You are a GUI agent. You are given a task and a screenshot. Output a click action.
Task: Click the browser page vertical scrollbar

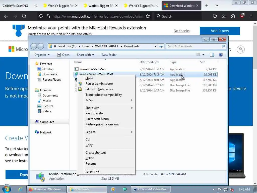tap(255, 103)
